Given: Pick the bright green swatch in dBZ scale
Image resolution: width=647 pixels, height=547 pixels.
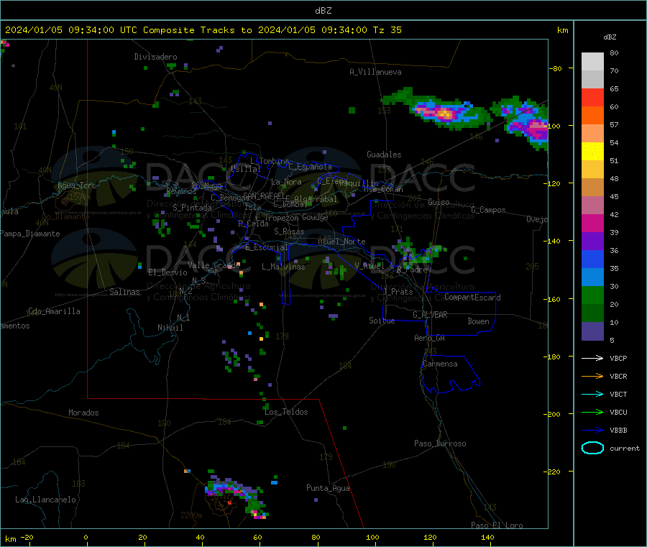Looking at the screenshot, I should click(592, 295).
